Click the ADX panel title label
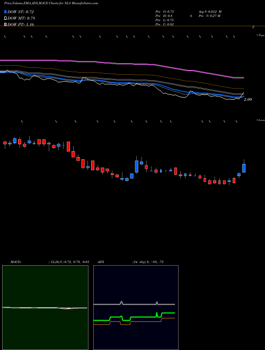The image size is (265, 350). (101, 262)
